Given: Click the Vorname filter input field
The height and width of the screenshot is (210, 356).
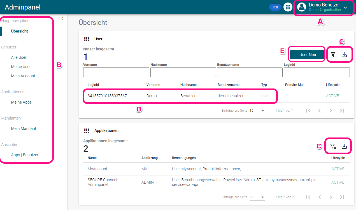Looking at the screenshot, I should tap(116, 72).
